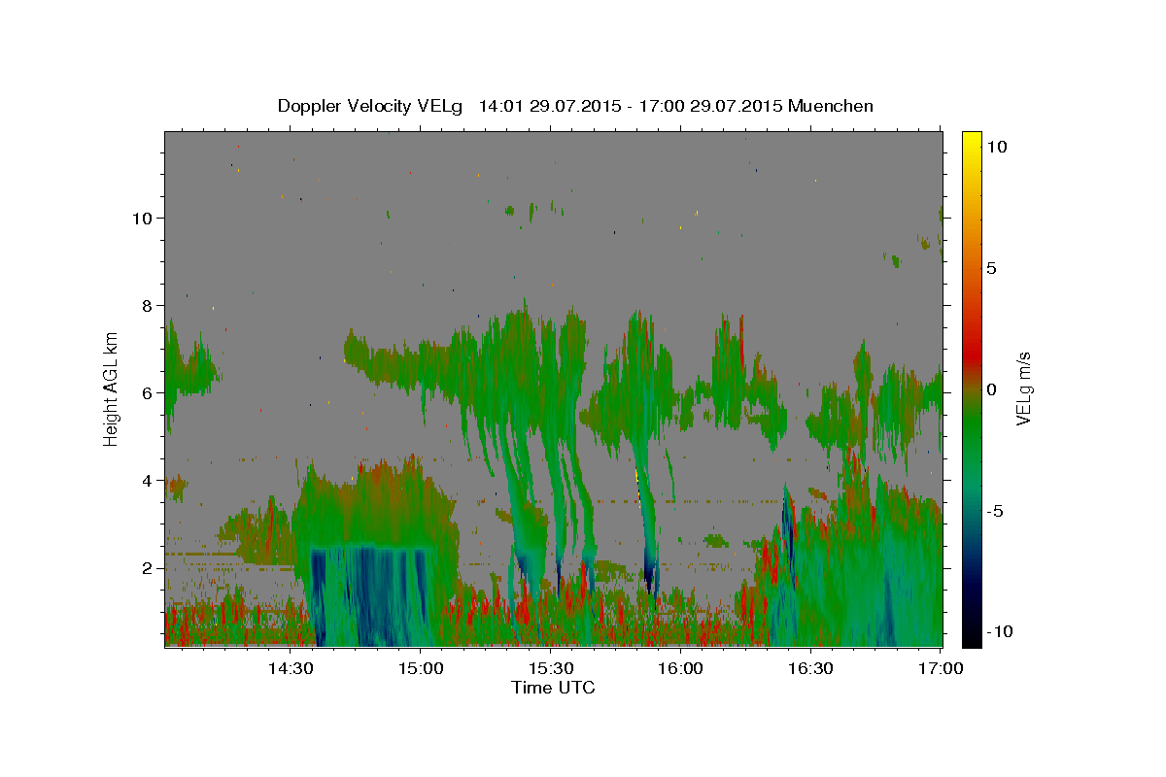Click the yellow top of the colorbar
The height and width of the screenshot is (777, 1166).
click(x=971, y=141)
